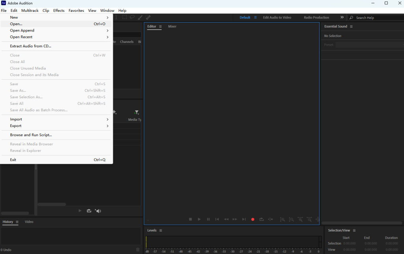The height and width of the screenshot is (254, 404).
Task: Select the Time Selection tool
Action: [116, 17]
